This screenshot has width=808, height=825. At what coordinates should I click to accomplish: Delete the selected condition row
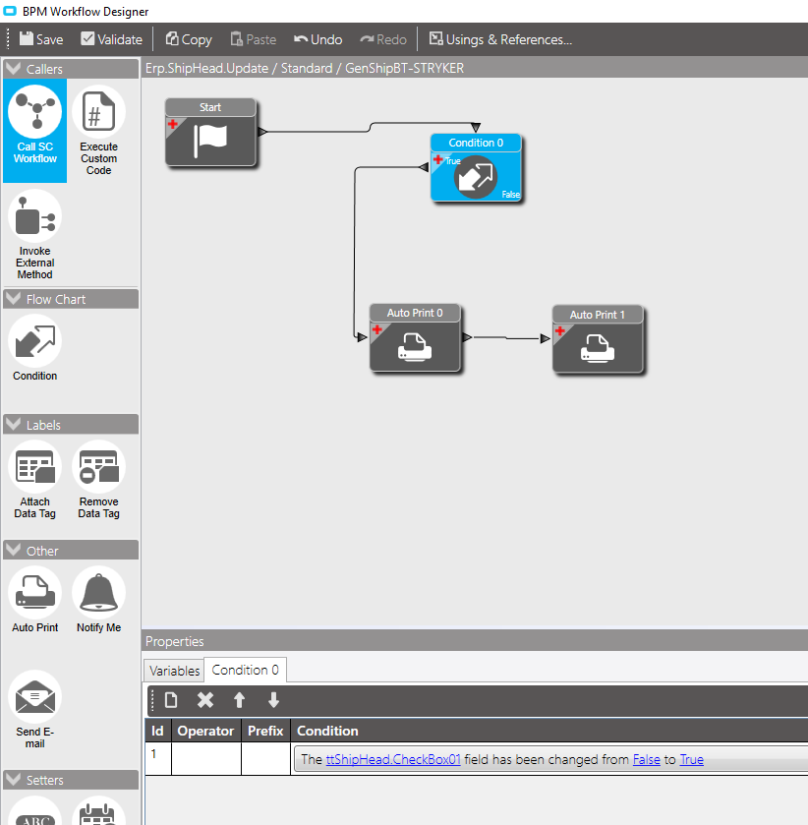point(205,700)
